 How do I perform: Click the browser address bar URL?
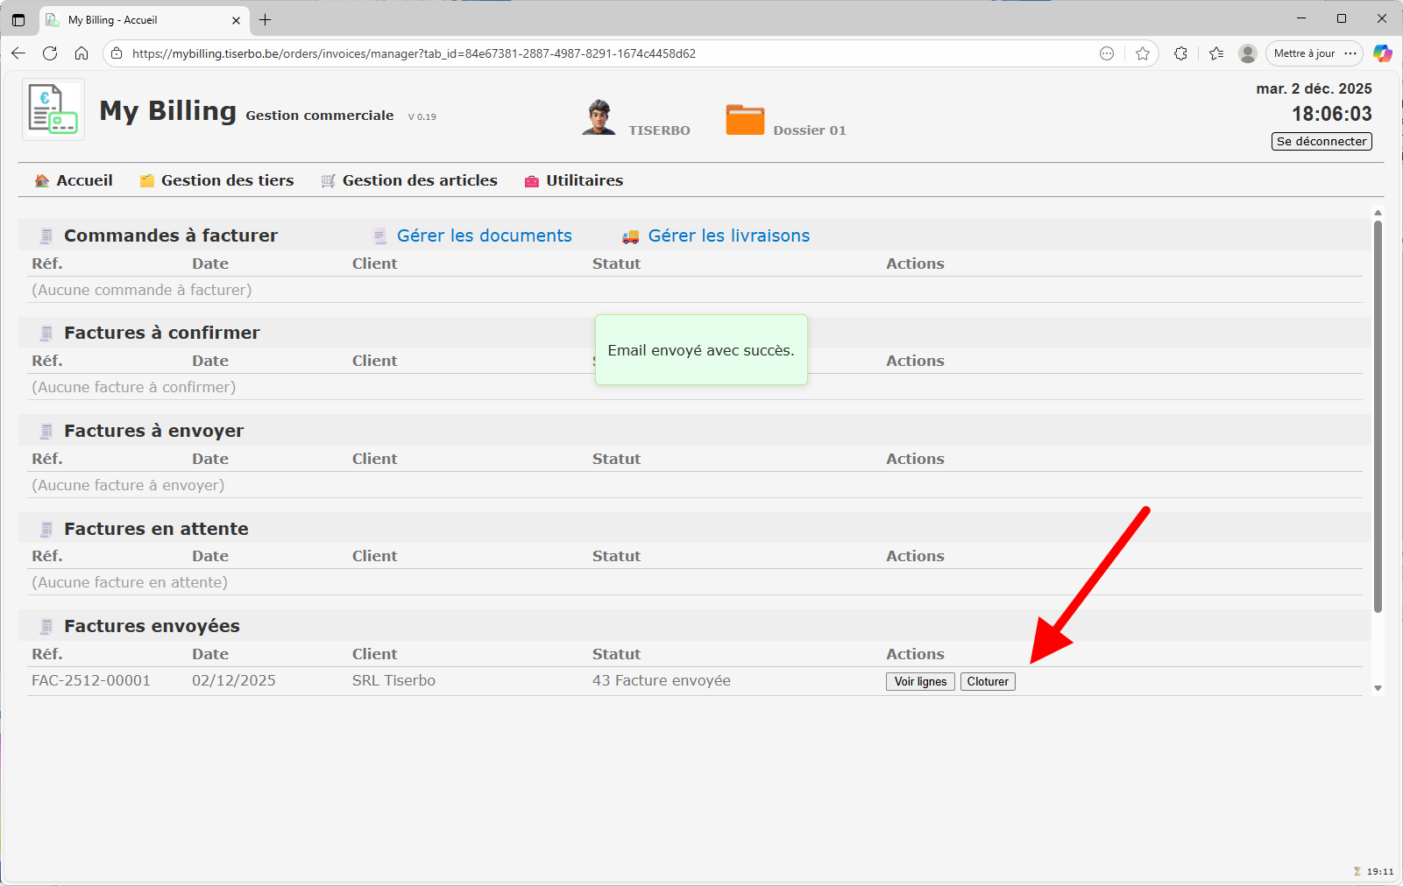pos(414,53)
